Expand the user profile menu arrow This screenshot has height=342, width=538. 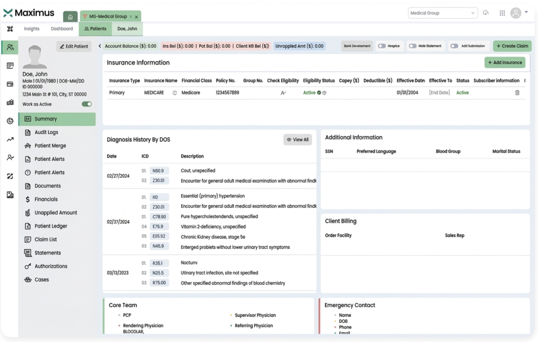(x=526, y=12)
